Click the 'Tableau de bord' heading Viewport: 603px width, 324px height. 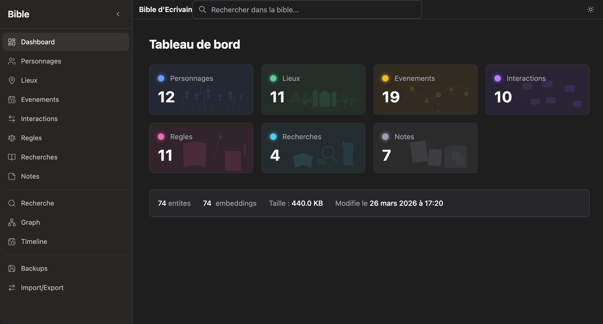click(x=195, y=44)
